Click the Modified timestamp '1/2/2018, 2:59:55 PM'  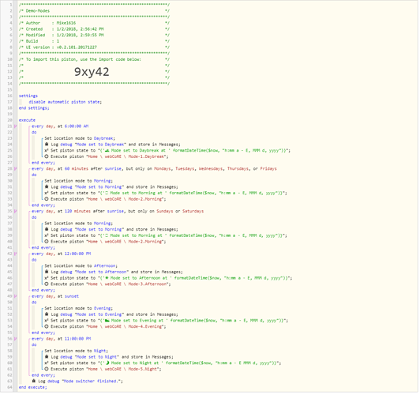pyautogui.click(x=81, y=36)
